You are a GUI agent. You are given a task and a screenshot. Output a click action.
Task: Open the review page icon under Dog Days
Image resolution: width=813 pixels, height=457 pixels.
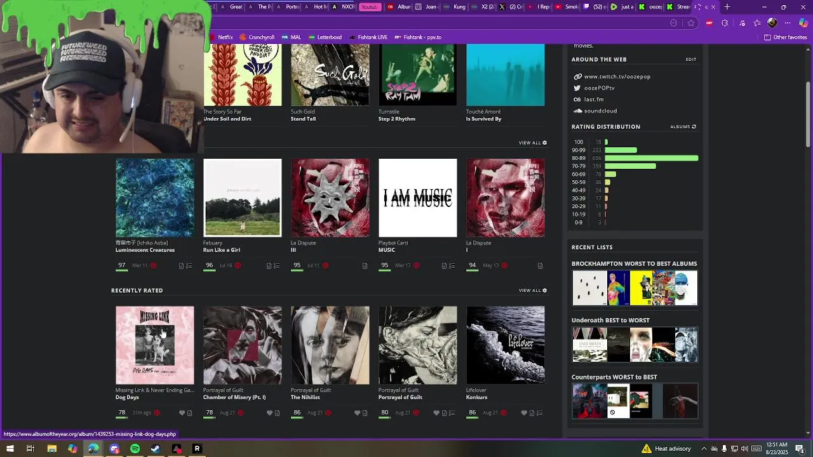pyautogui.click(x=189, y=413)
